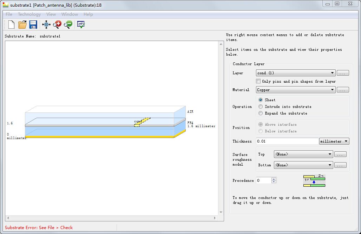This screenshot has height=234, width=361.
Task: Open the Technology menu
Action: click(29, 14)
